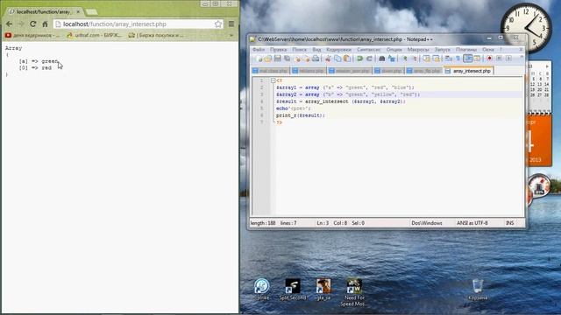This screenshot has width=561, height=315.
Task: Open the Окна menu in Notepad++
Action: [488, 50]
